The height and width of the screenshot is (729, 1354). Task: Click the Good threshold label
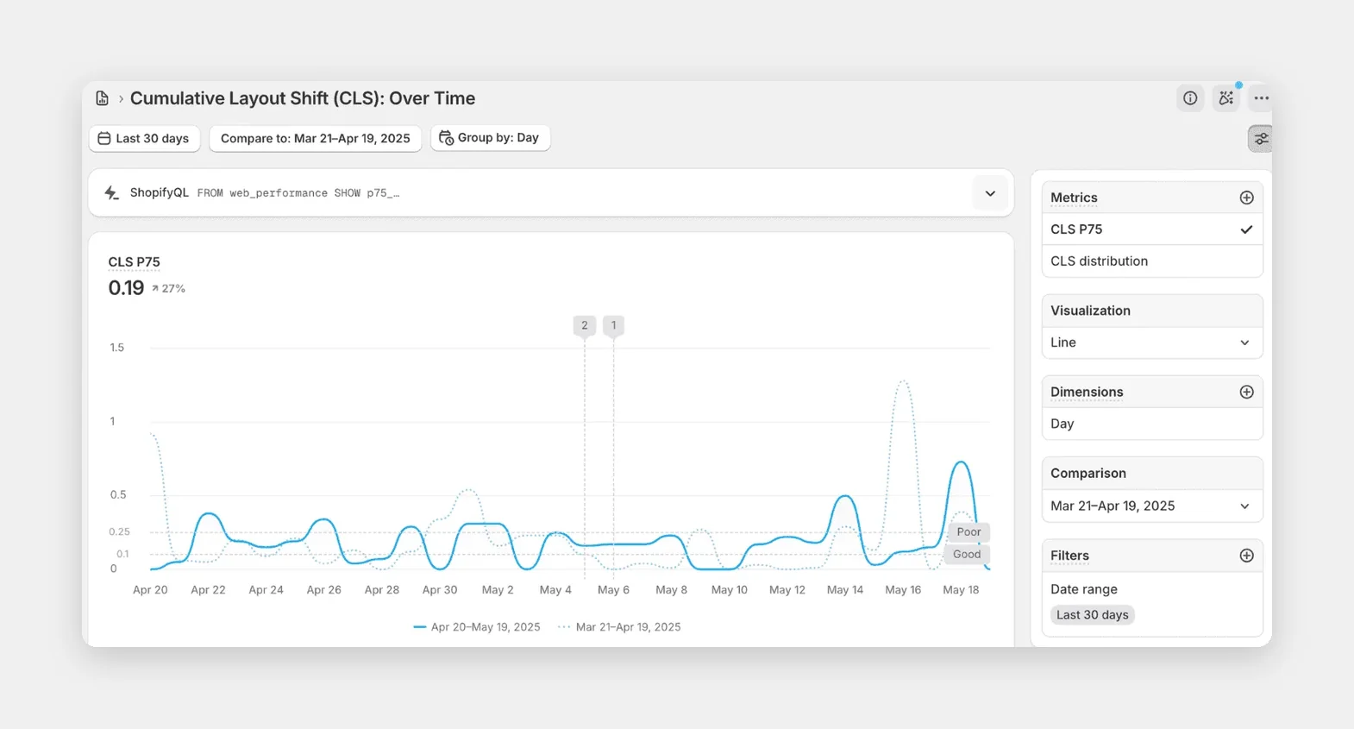967,555
